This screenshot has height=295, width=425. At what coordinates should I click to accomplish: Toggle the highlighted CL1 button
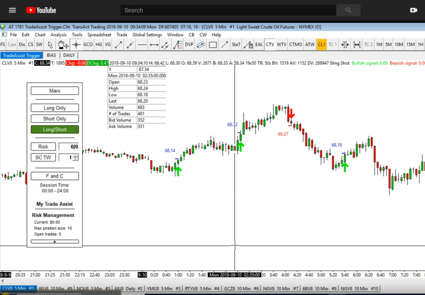coord(322,45)
